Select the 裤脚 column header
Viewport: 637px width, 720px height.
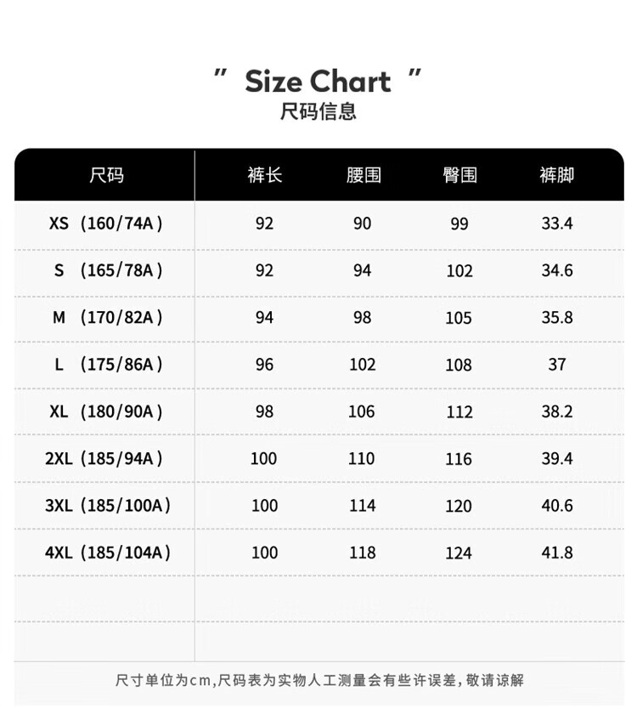pos(556,175)
